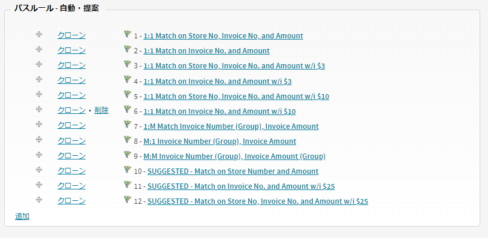Click the move handle for rule 9
The image size is (488, 238).
(x=39, y=154)
